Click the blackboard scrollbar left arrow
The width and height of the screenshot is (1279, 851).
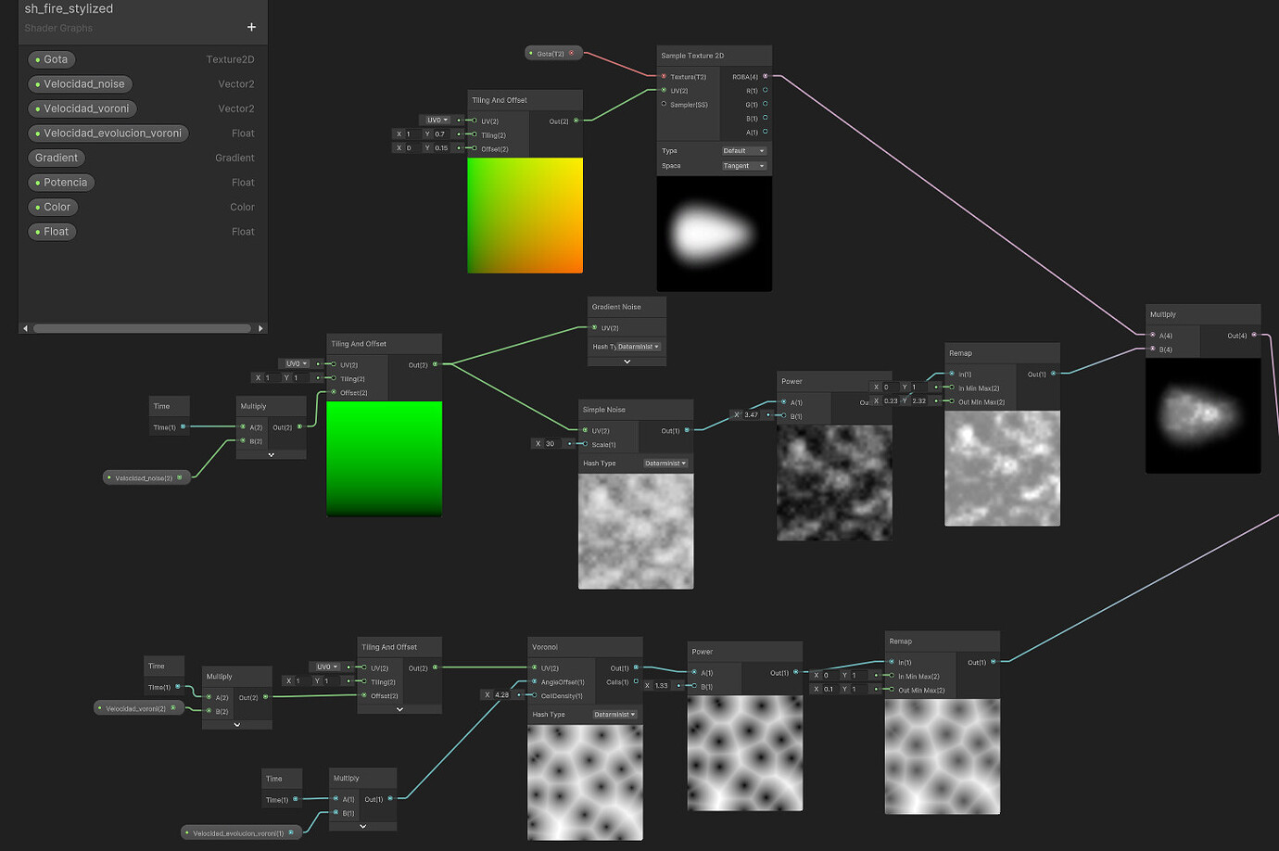(25, 328)
